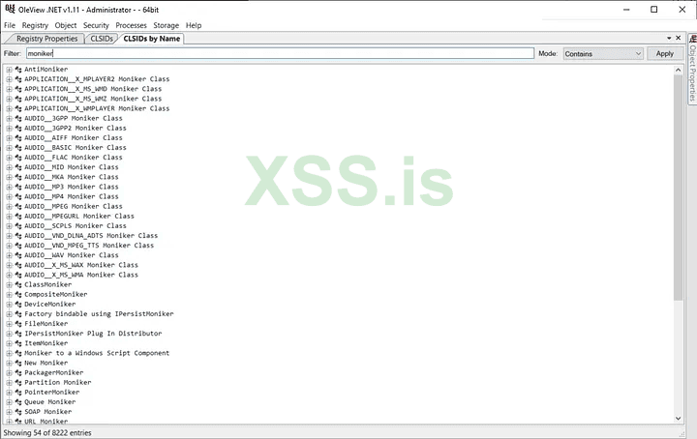Click the icon next to APPLICATION__X_MPLAYER2 Moniker Class
The image size is (697, 439).
(x=18, y=79)
